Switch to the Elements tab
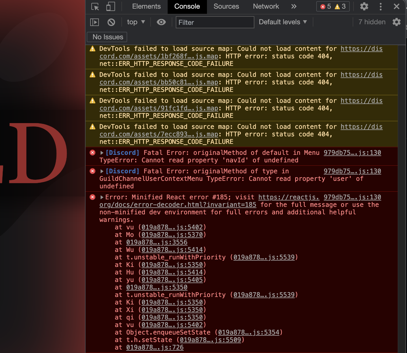The height and width of the screenshot is (353, 407). click(x=146, y=6)
